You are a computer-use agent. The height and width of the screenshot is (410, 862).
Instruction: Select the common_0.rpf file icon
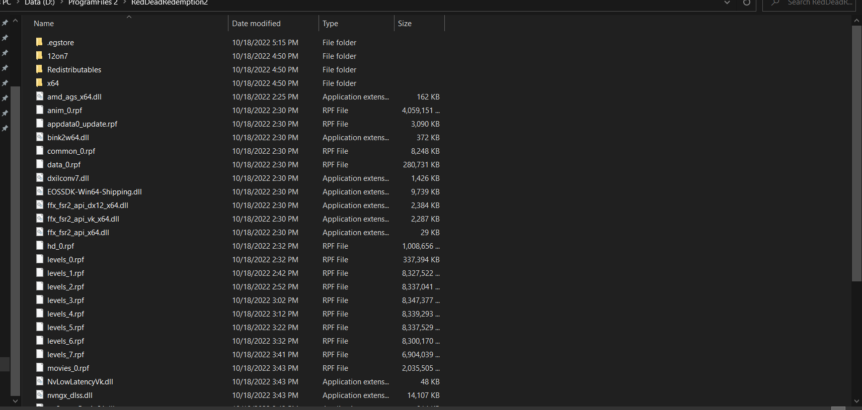[x=40, y=151]
